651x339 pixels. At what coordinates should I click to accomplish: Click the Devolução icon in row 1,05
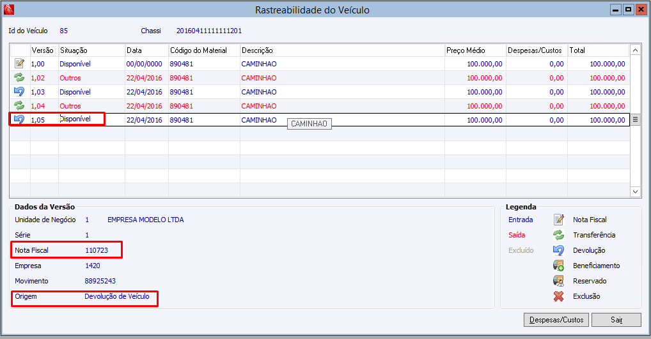point(19,120)
